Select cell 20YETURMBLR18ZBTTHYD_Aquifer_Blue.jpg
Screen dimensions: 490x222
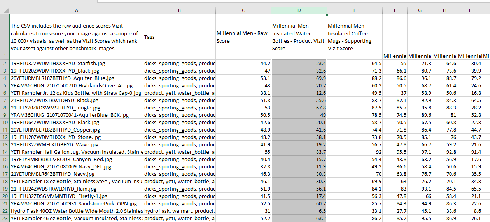tap(76, 78)
